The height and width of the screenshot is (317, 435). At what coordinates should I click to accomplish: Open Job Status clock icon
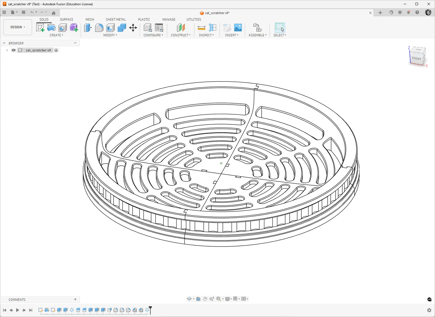[x=400, y=12]
